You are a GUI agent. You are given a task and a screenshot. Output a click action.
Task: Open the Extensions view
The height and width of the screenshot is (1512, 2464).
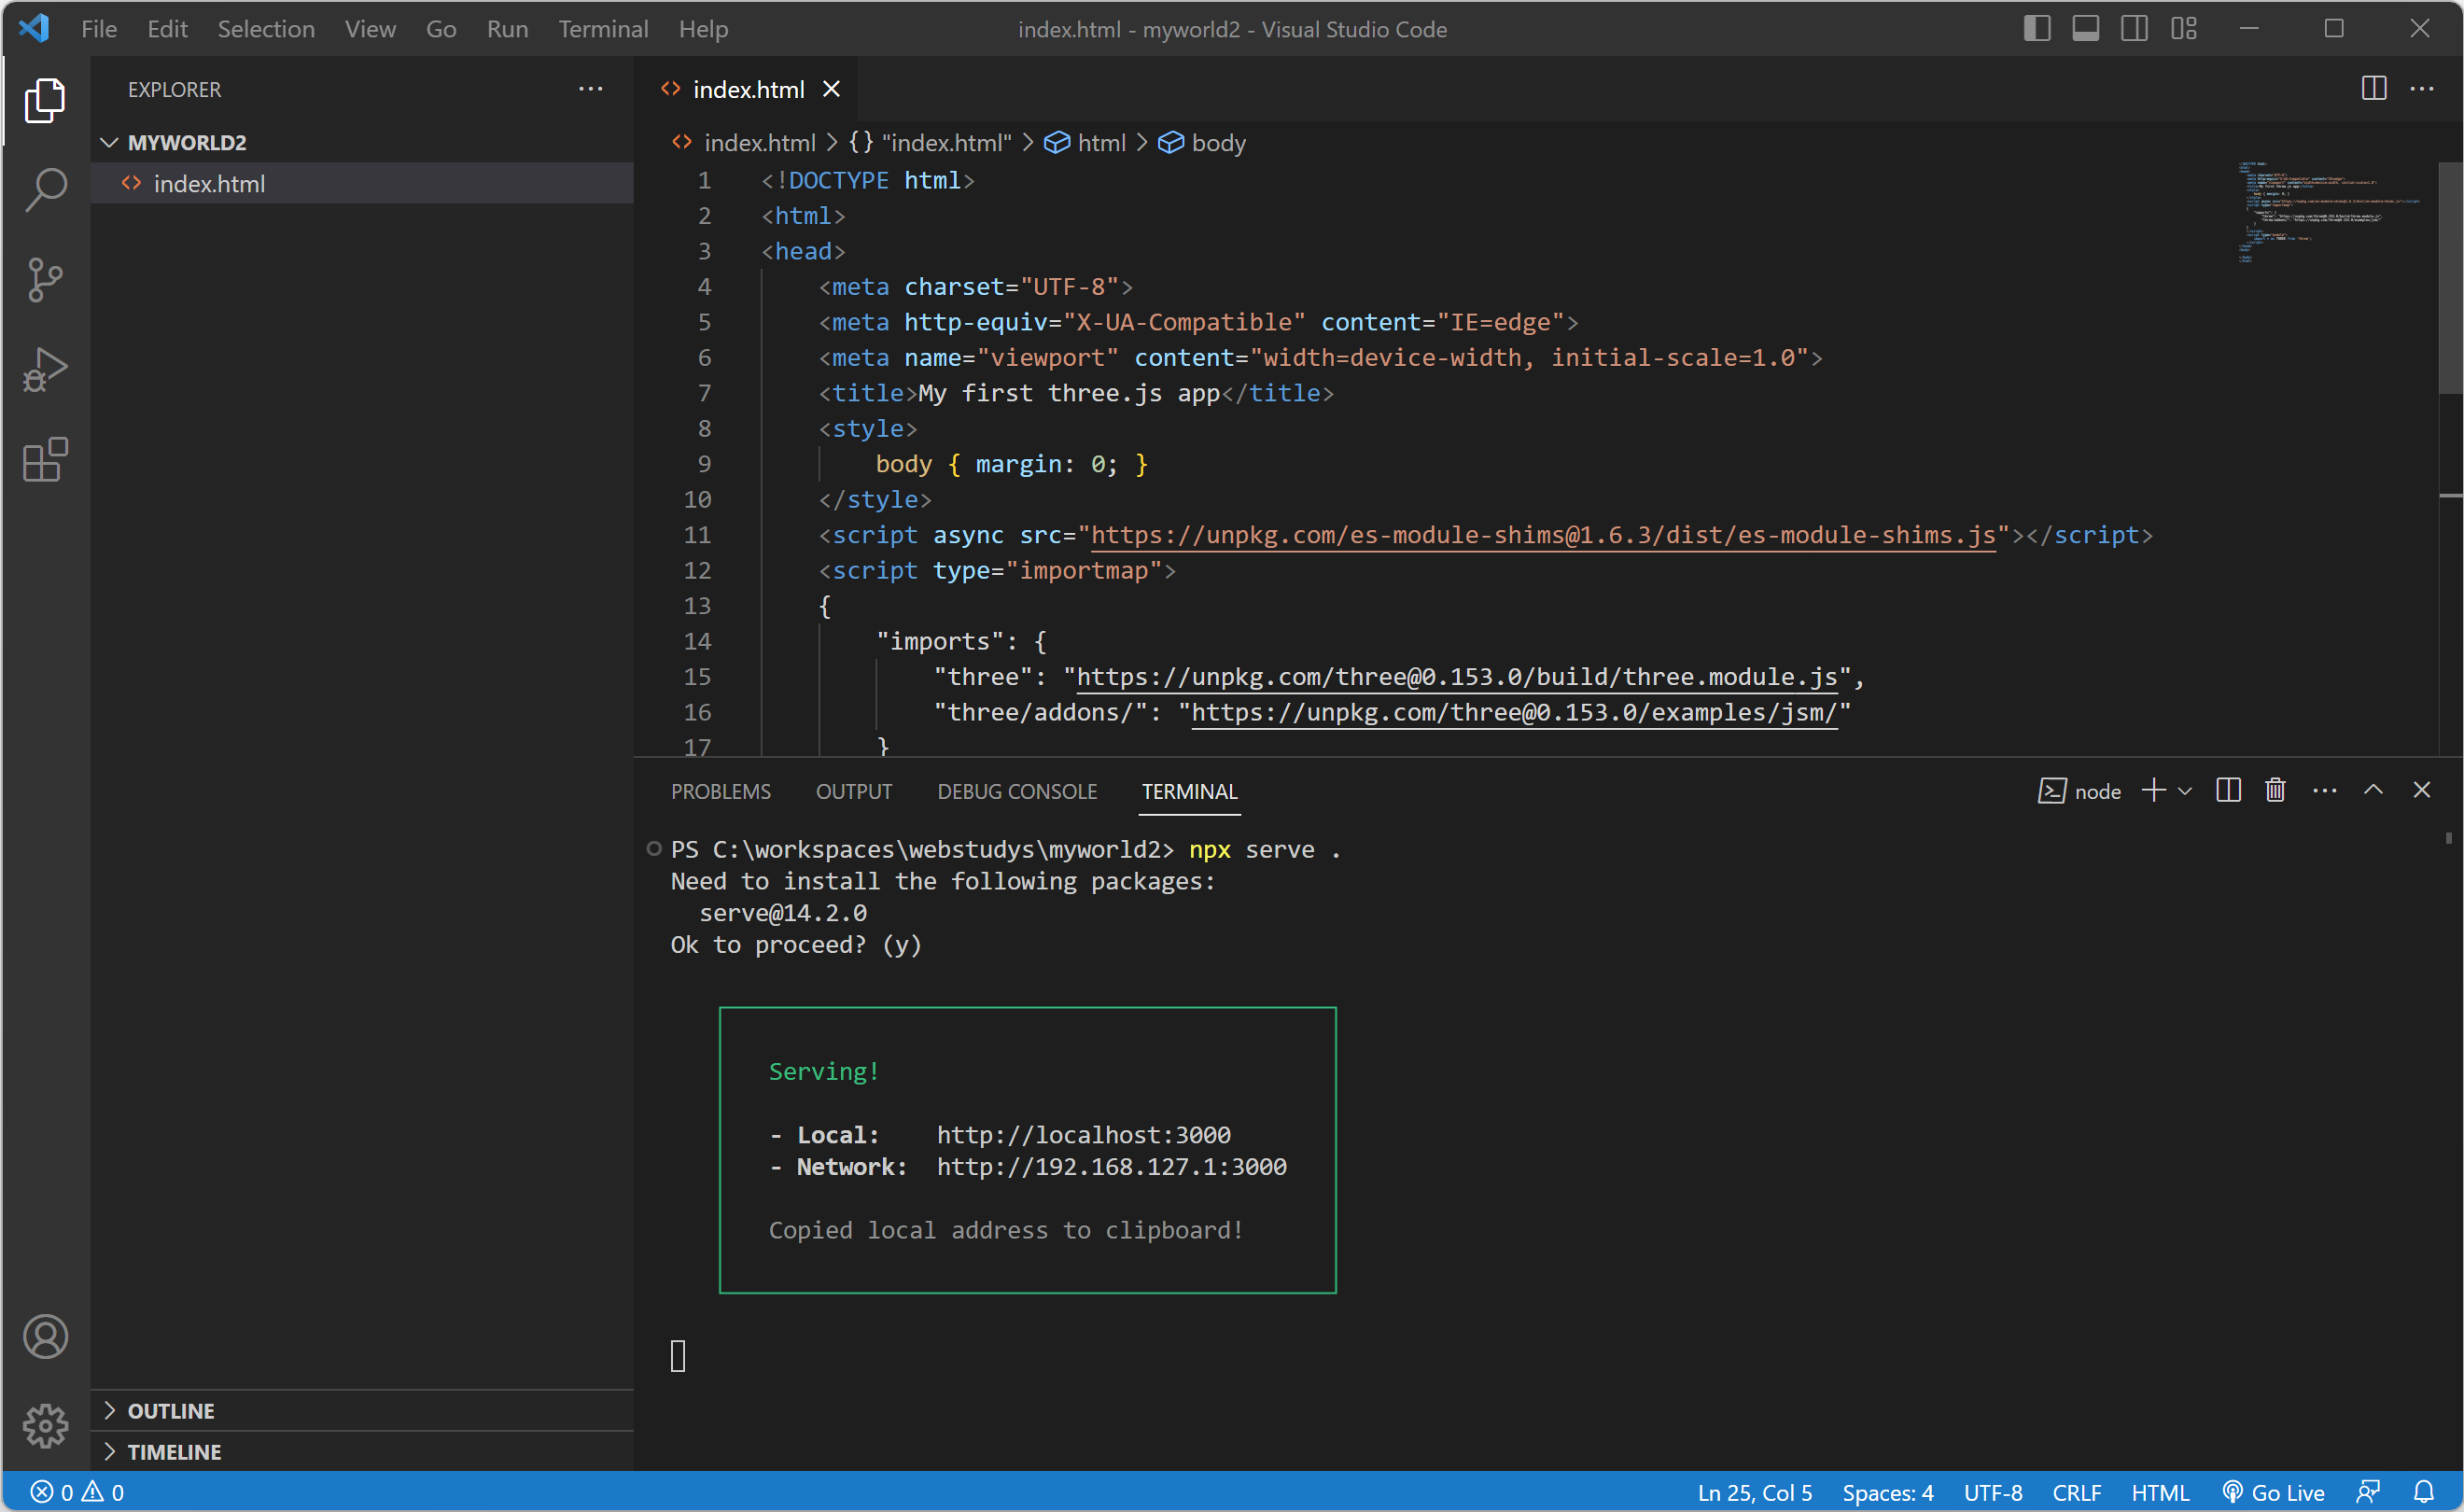[45, 460]
